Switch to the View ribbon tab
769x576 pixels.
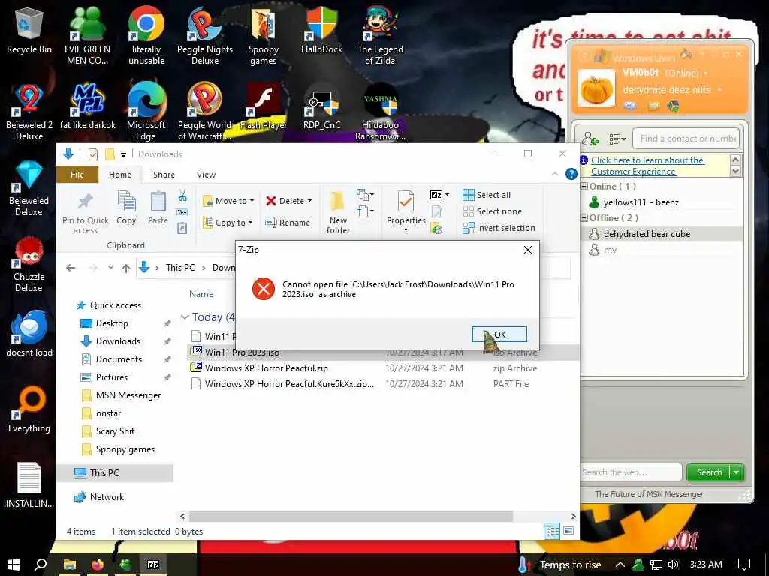pos(206,175)
